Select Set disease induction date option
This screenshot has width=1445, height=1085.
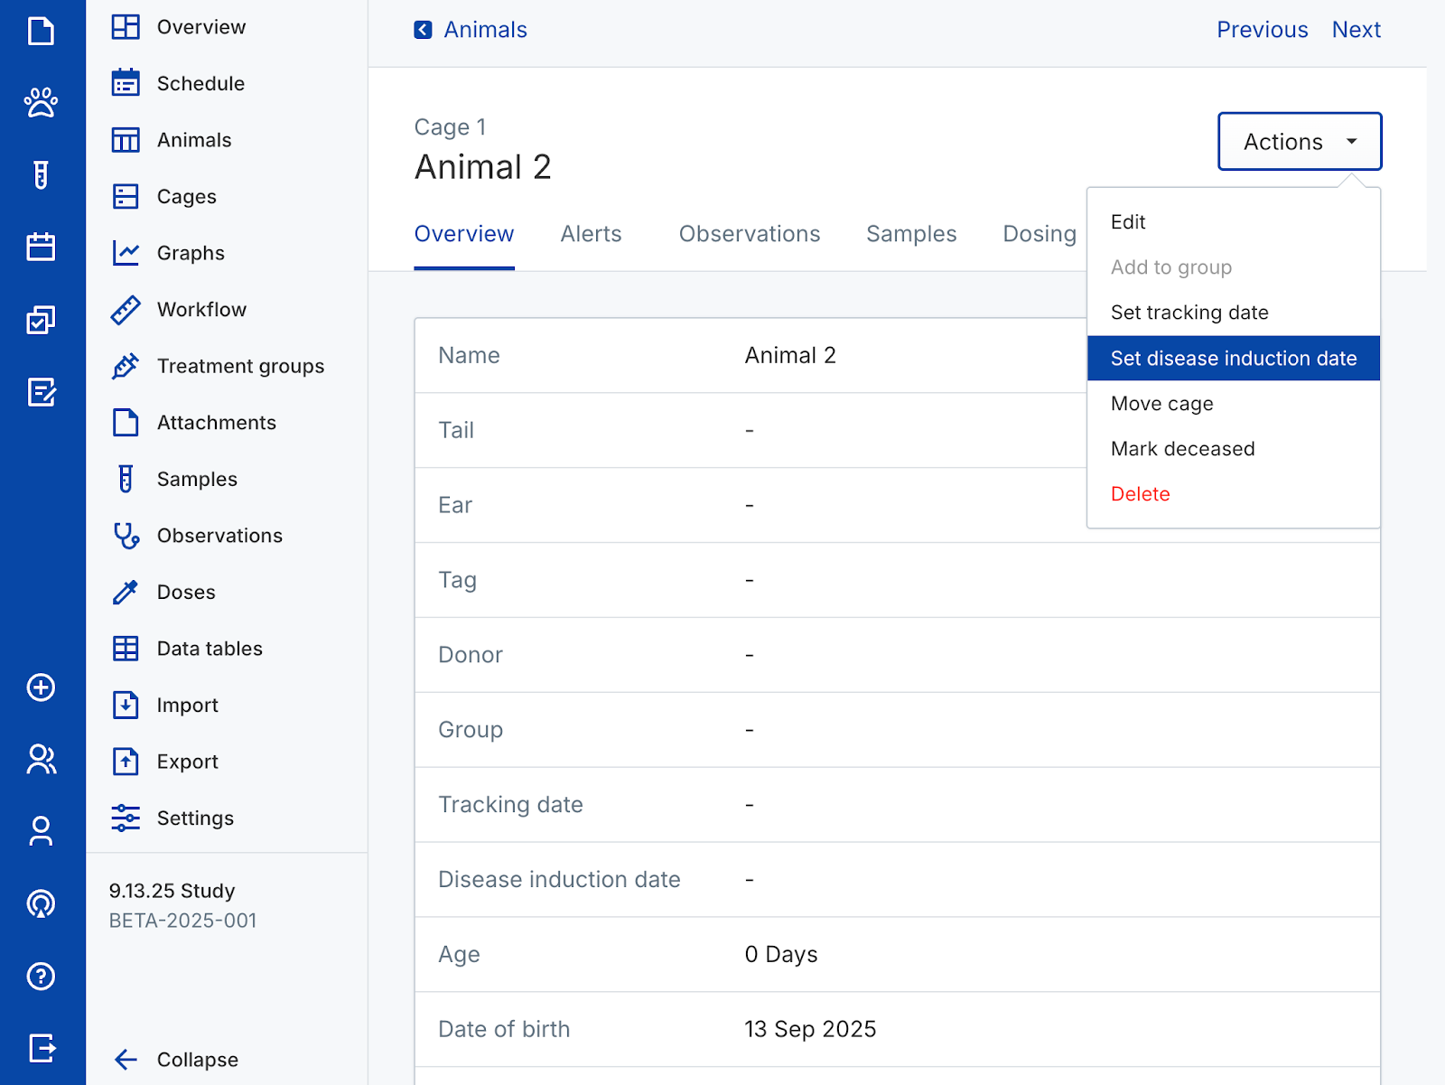1233,359
